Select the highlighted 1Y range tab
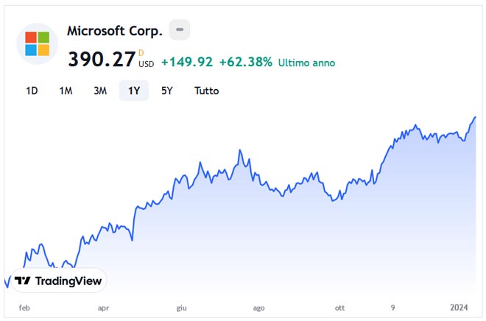 [x=134, y=91]
